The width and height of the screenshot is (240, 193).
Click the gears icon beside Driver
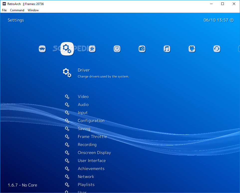pos(67,73)
